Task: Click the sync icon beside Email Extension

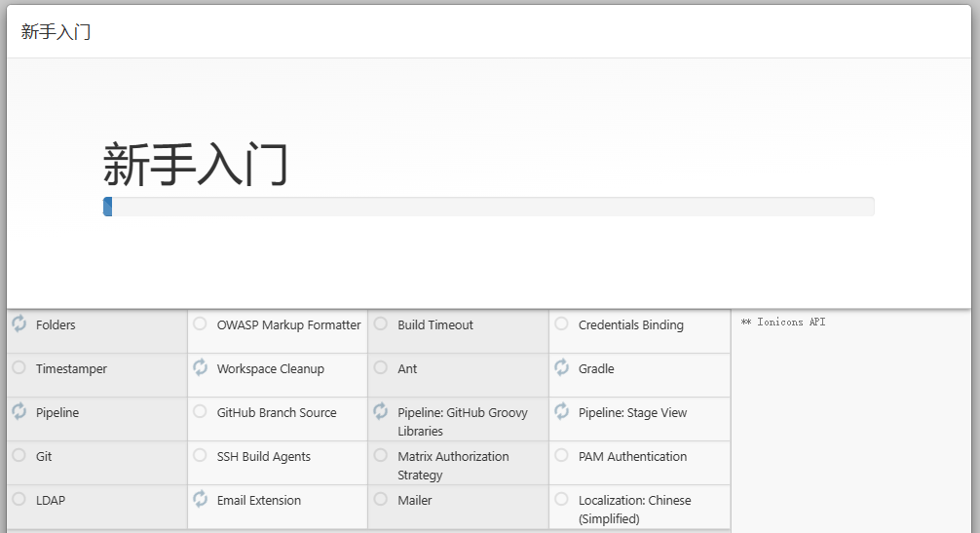Action: pos(200,498)
